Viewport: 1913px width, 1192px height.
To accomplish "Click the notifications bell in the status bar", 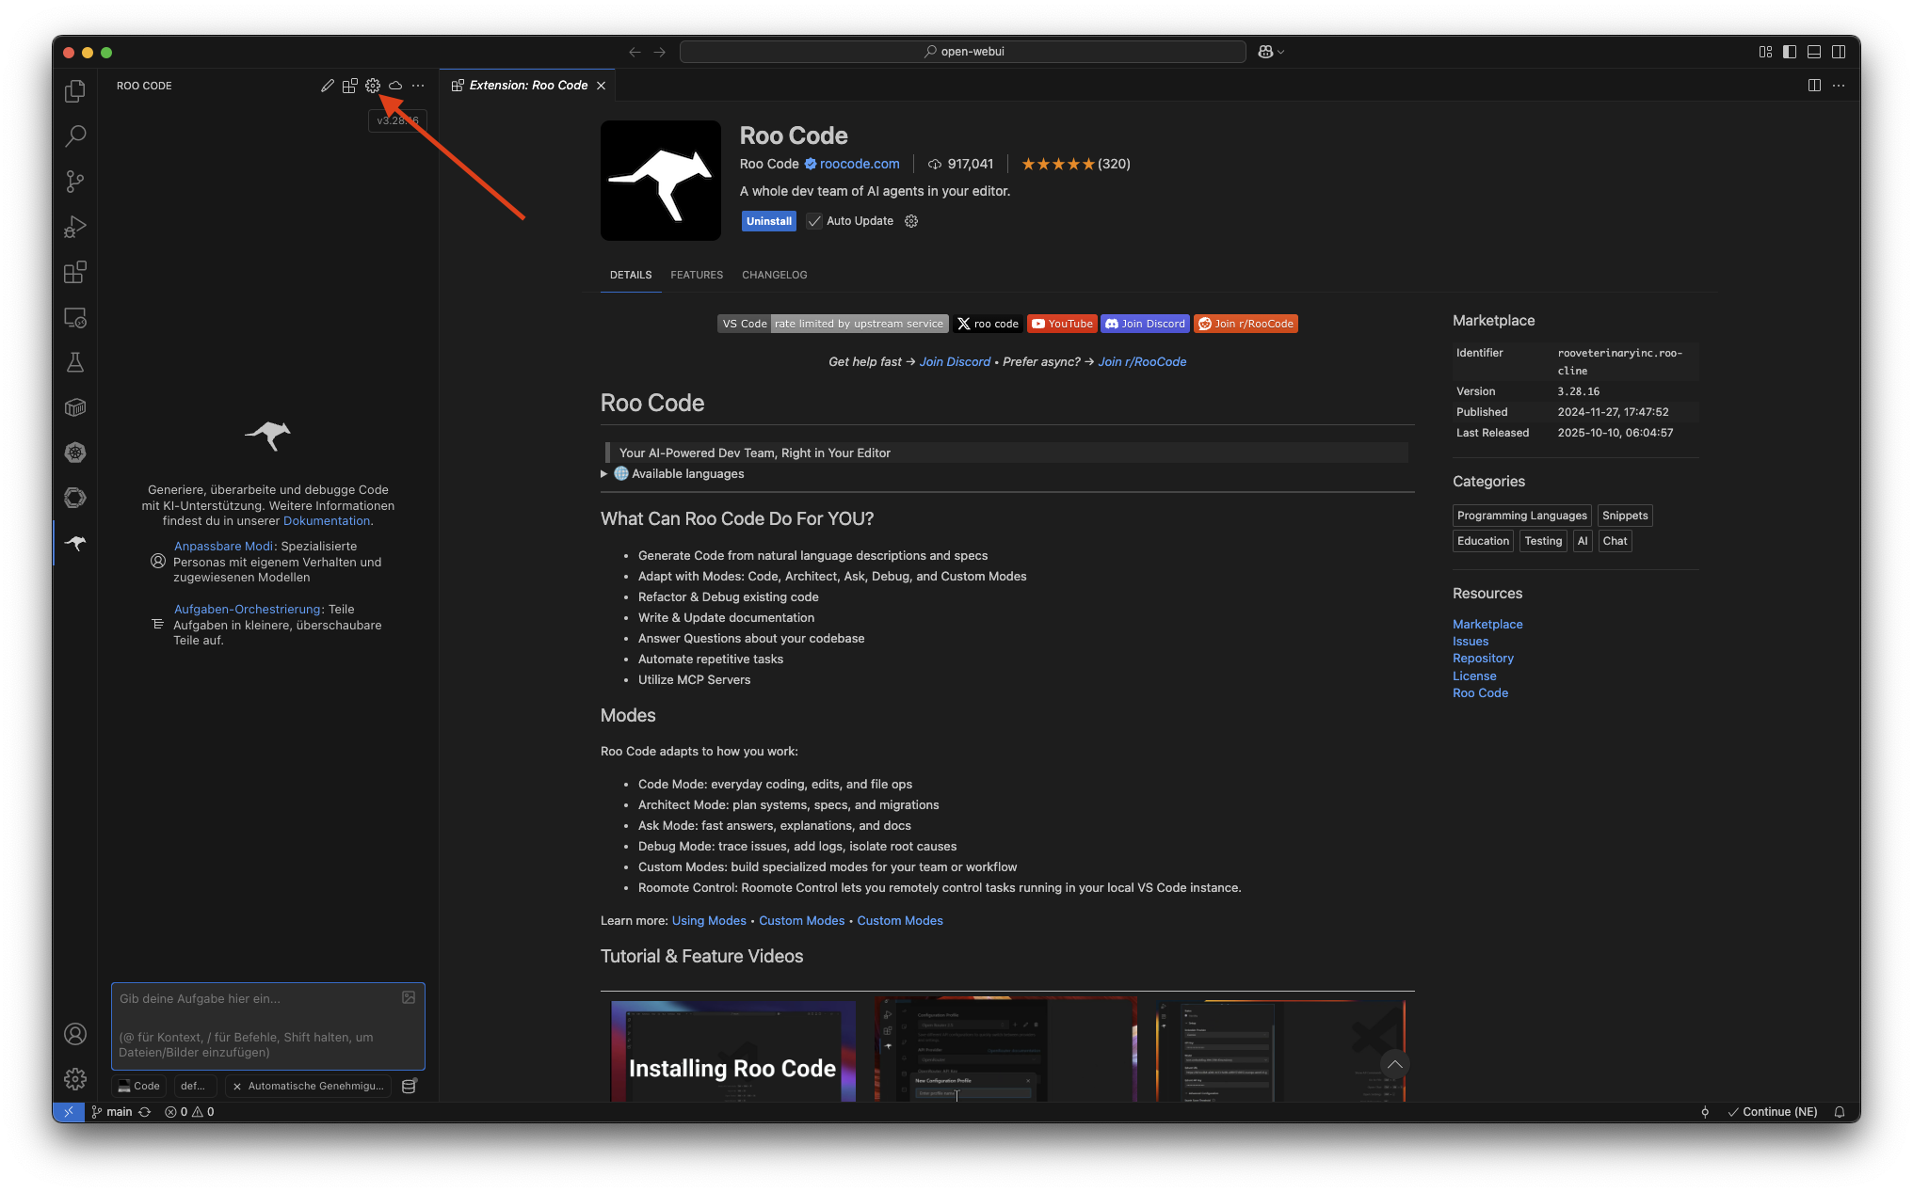I will (x=1840, y=1112).
